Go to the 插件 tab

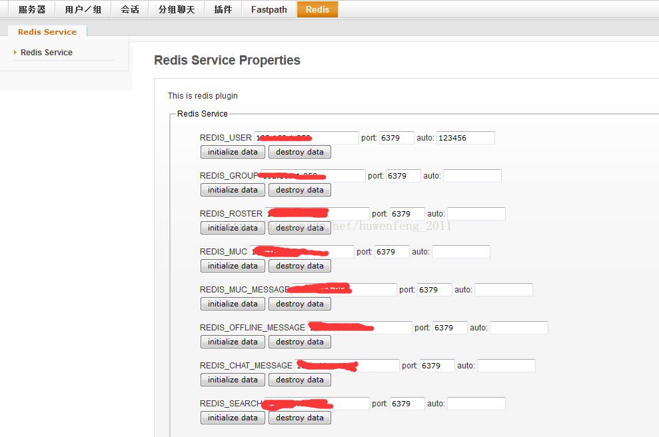point(223,9)
